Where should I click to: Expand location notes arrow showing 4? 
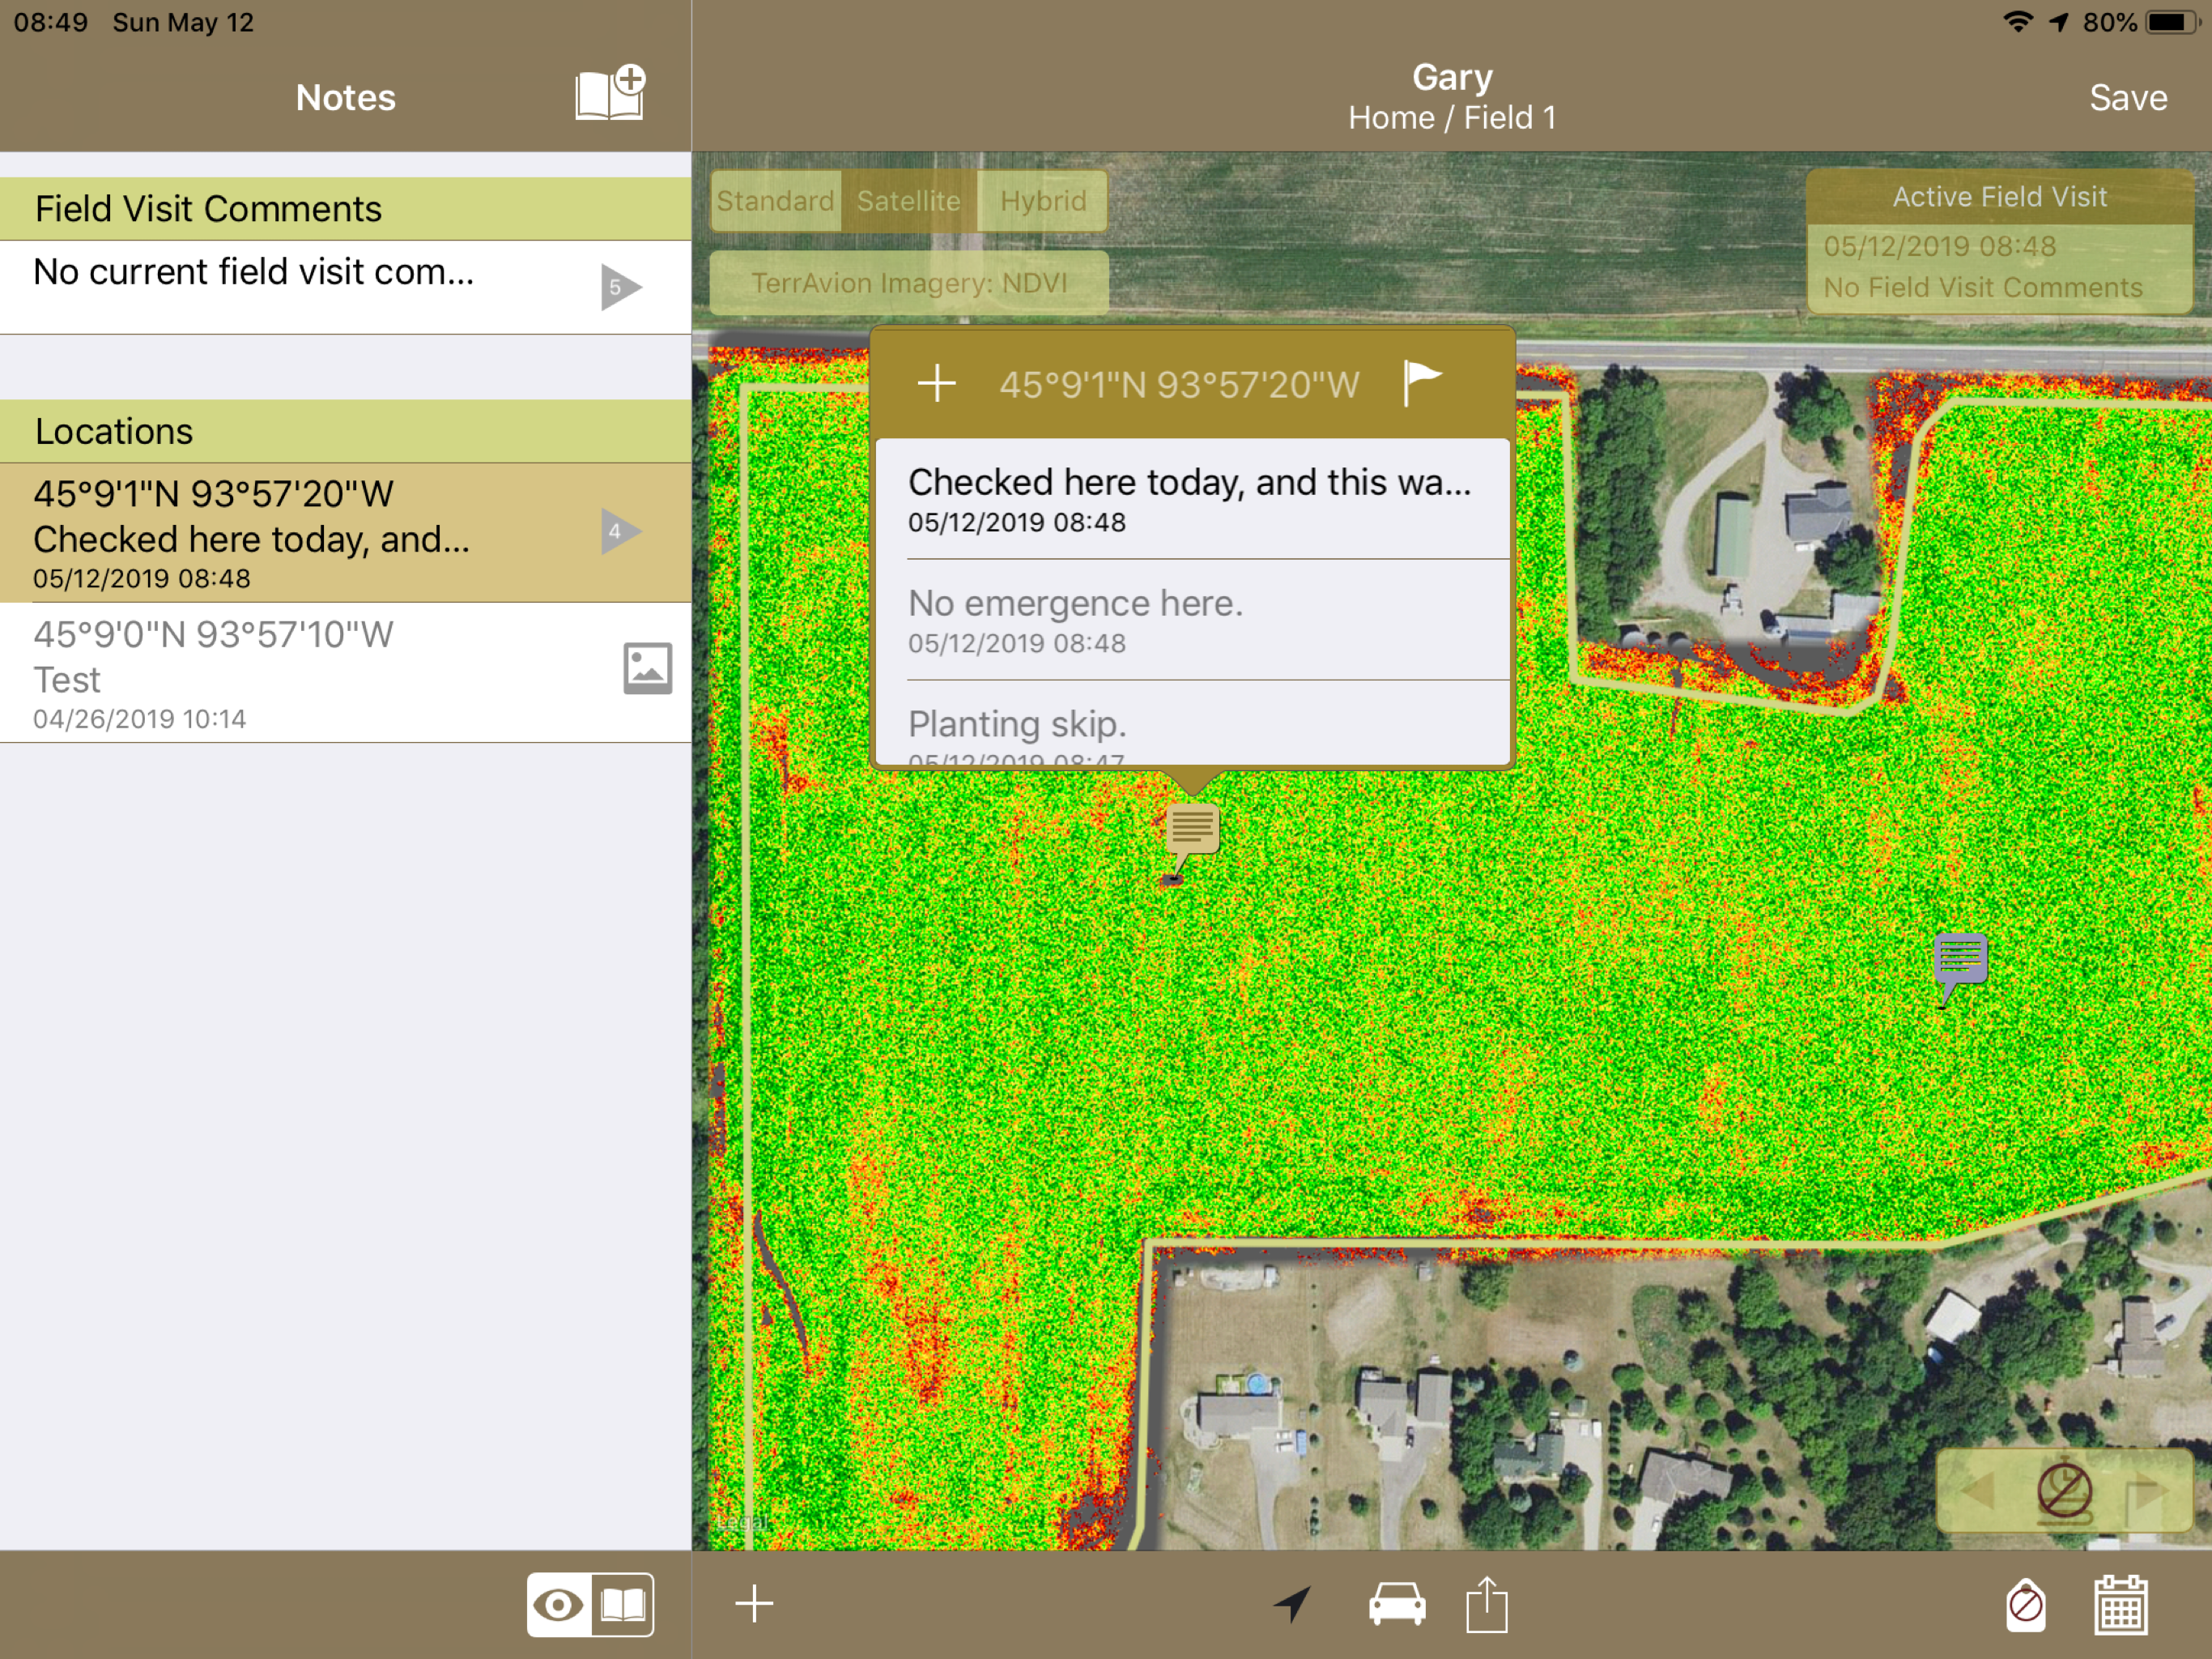click(x=619, y=531)
